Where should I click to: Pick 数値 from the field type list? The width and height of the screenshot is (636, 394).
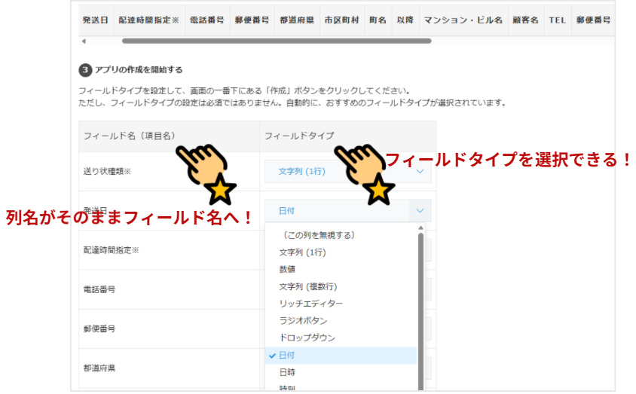287,269
